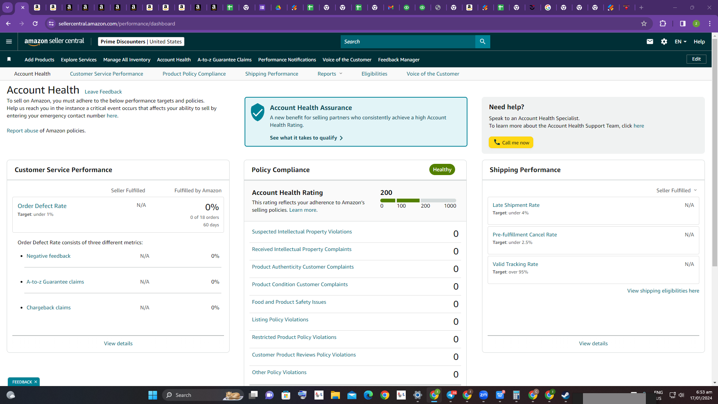Select the Product Policy Compliance tab

coord(194,74)
